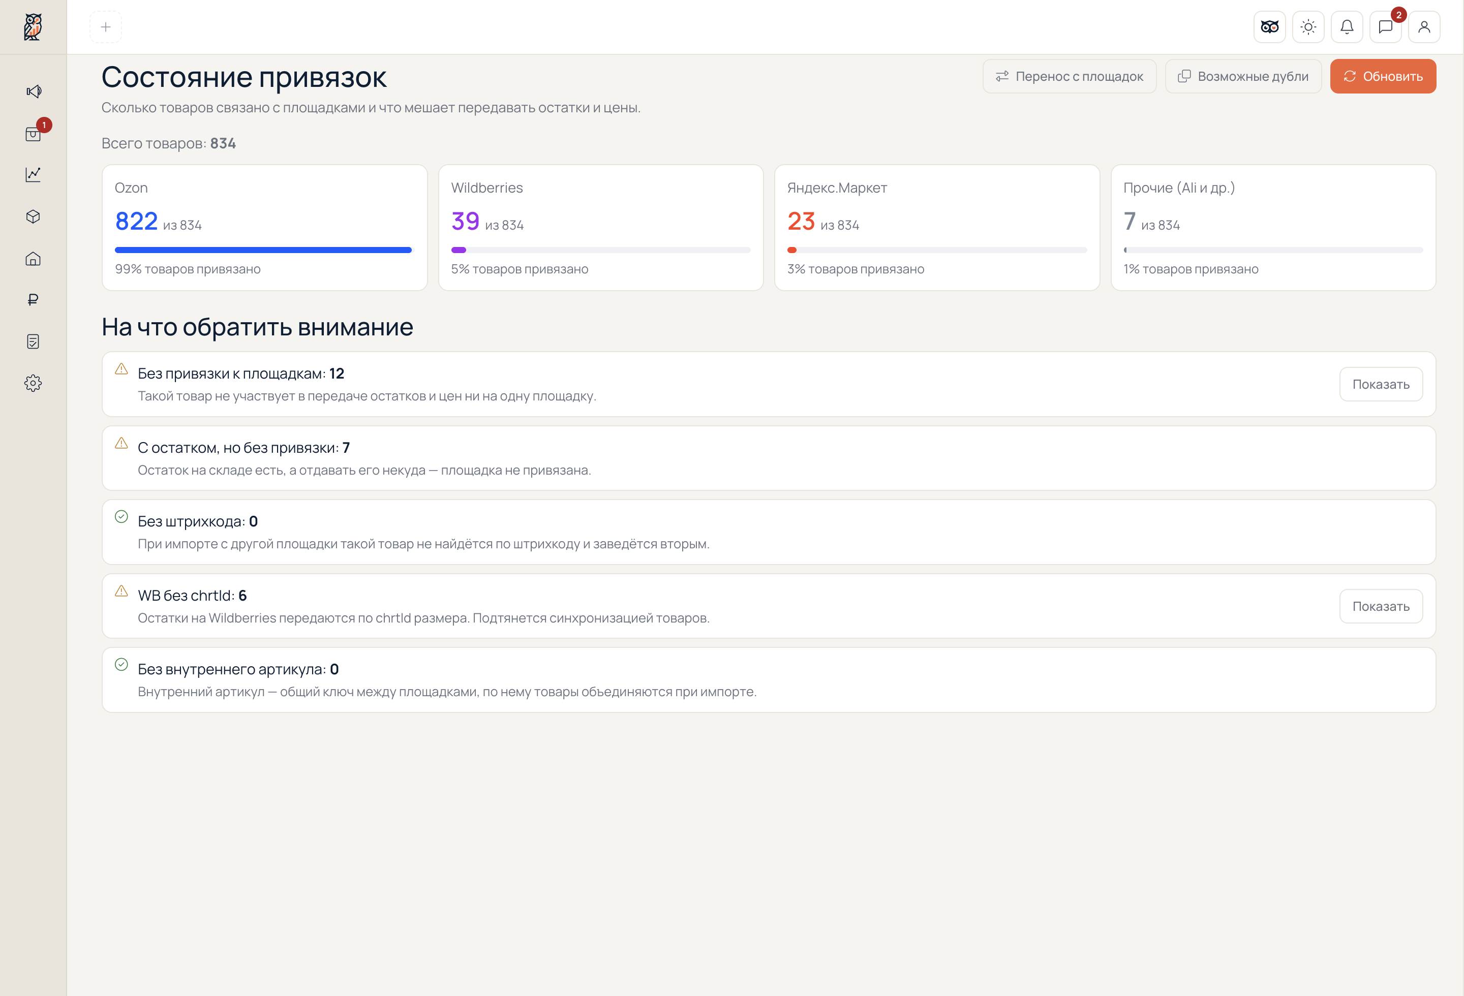The height and width of the screenshot is (996, 1464).
Task: Click the purple Wildberries progress bar
Action: [x=600, y=250]
